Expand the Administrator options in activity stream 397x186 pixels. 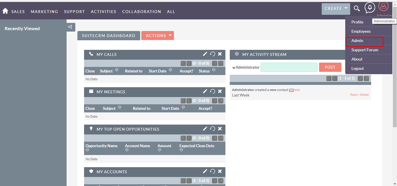(x=234, y=68)
